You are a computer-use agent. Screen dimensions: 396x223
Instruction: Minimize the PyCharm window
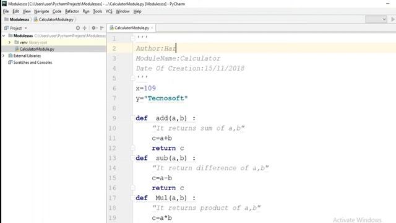(388, 4)
